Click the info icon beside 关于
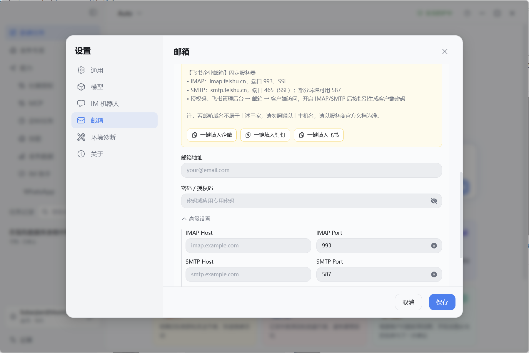The image size is (529, 353). click(81, 154)
